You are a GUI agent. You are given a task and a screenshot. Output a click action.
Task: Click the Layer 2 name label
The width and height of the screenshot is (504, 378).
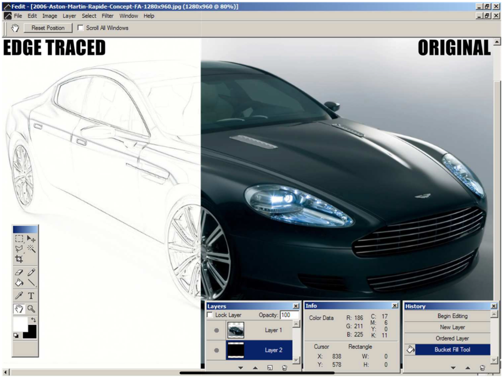tap(273, 350)
